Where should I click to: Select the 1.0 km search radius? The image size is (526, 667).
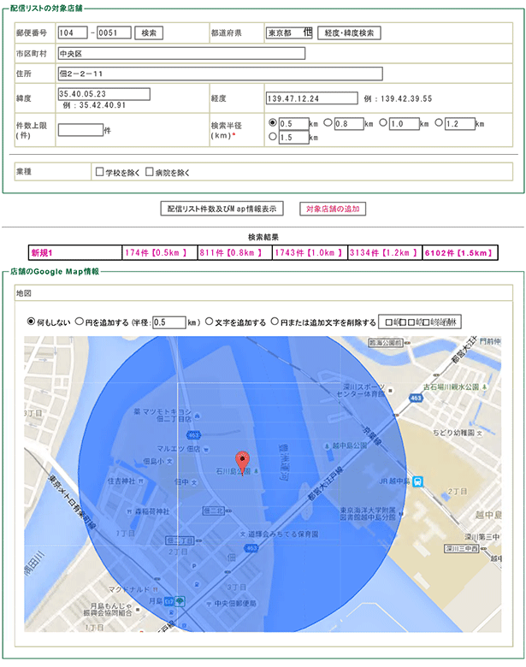(383, 122)
